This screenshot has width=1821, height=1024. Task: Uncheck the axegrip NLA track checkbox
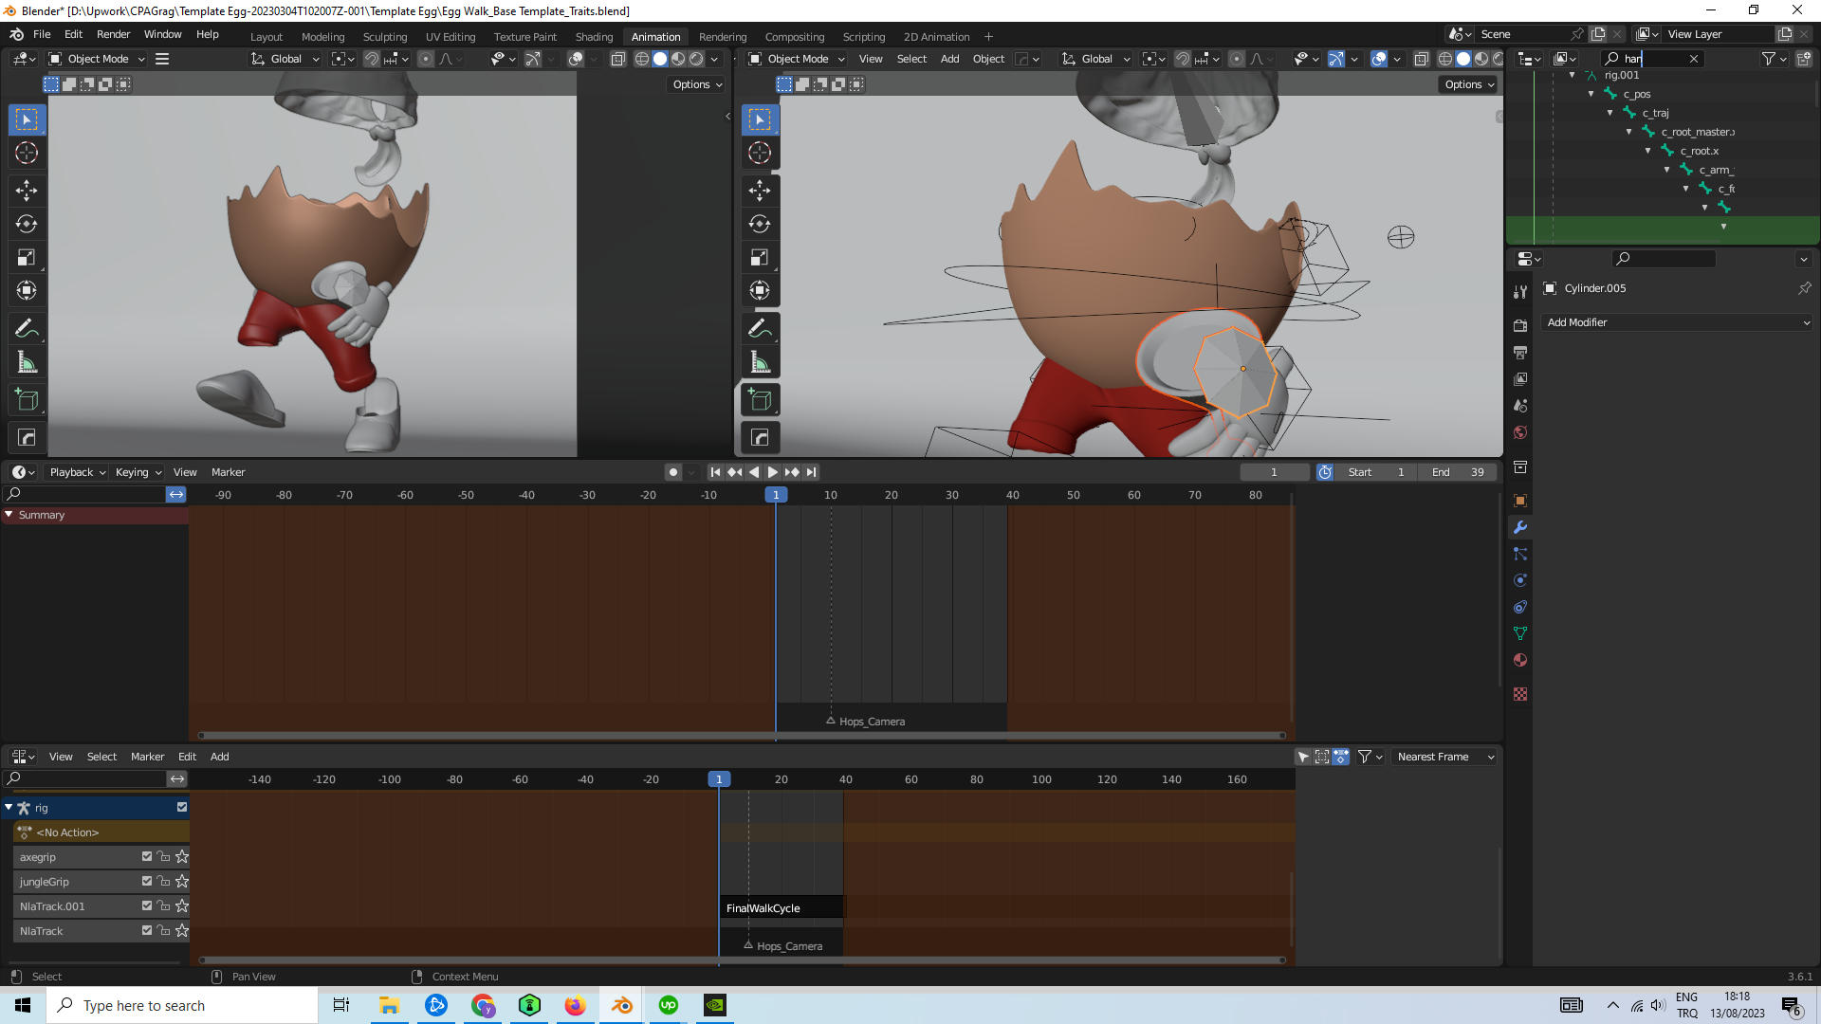(x=147, y=856)
